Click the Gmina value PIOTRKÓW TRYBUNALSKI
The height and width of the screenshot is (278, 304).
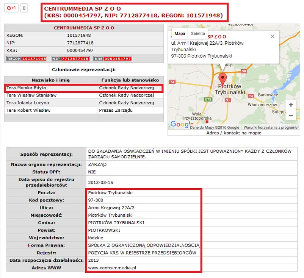tap(116, 223)
